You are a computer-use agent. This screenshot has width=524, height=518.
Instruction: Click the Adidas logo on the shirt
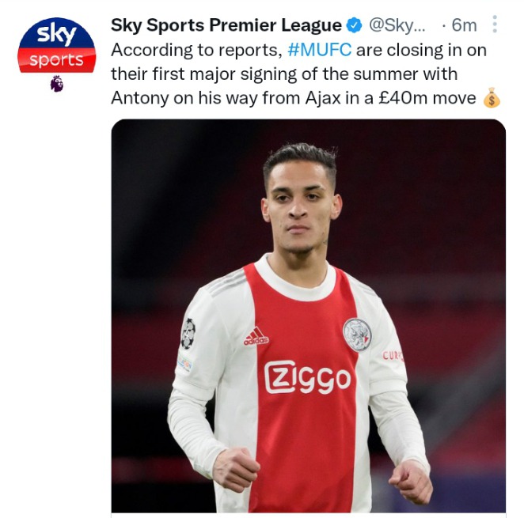(x=256, y=336)
